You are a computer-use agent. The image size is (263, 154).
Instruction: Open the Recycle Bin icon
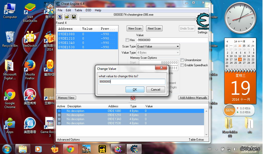tap(10, 39)
